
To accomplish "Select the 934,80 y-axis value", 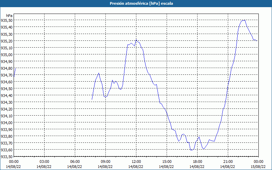I will pos(6,68).
